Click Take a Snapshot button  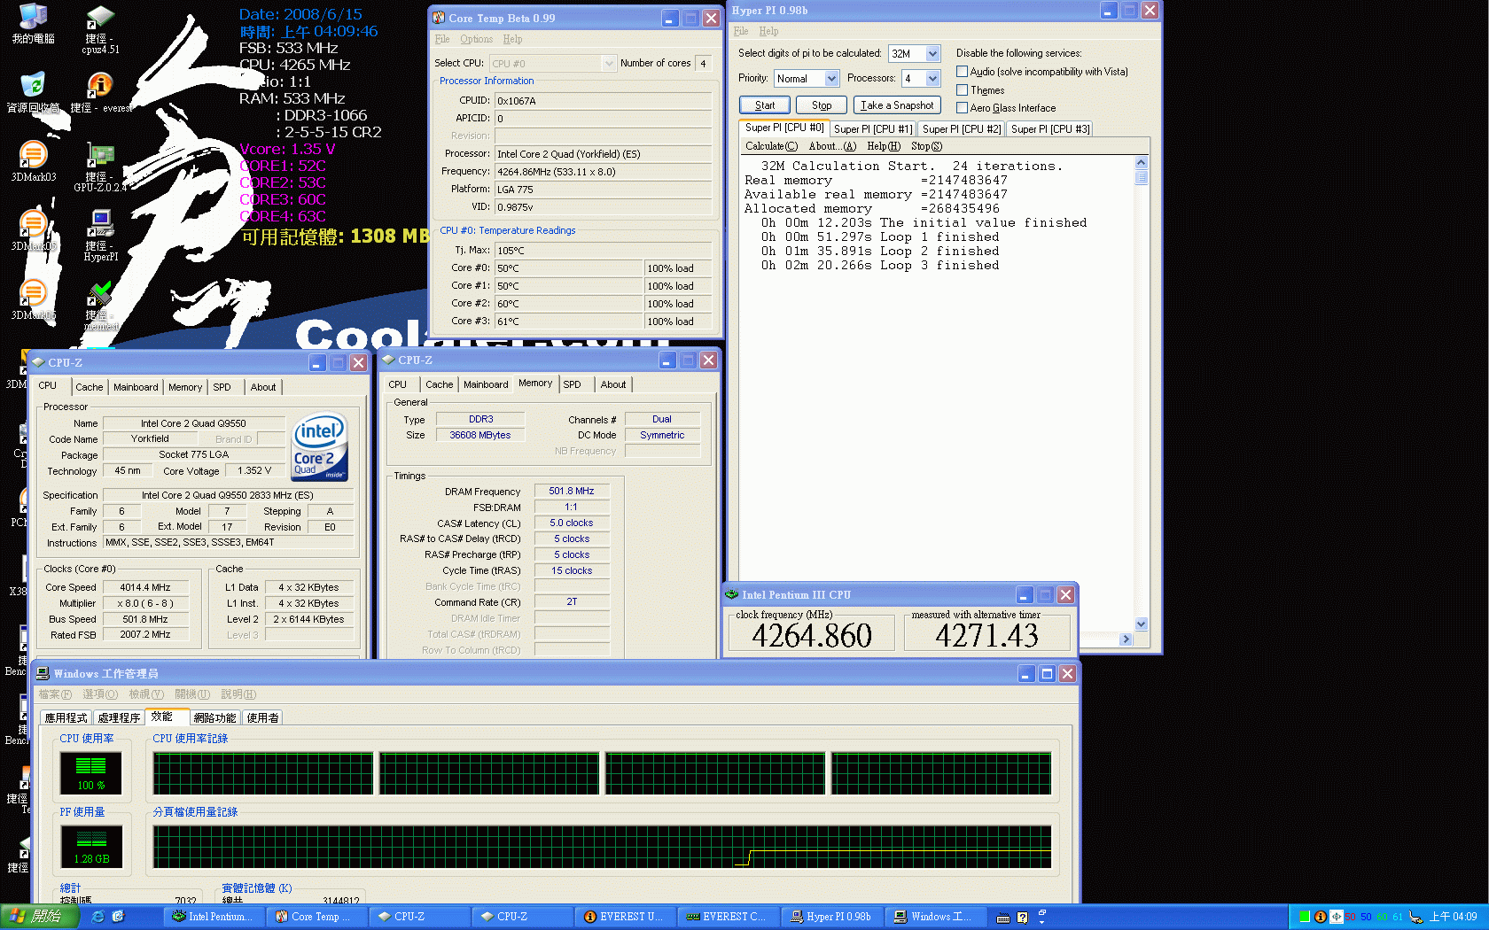coord(897,105)
